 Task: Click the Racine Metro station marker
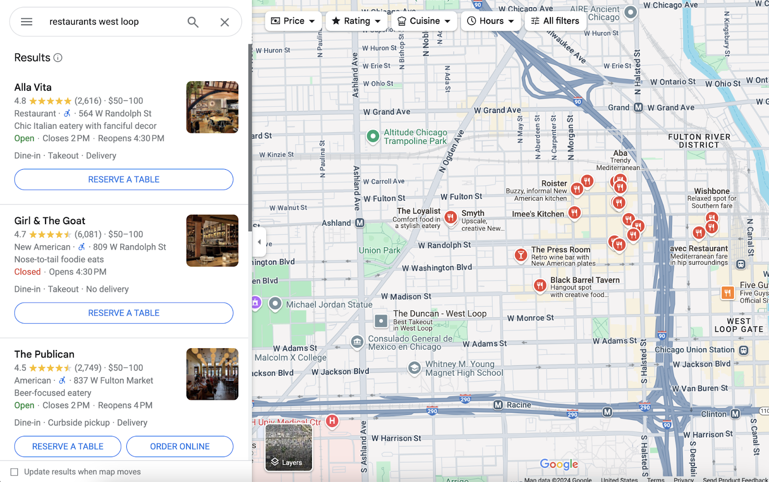pyautogui.click(x=498, y=405)
